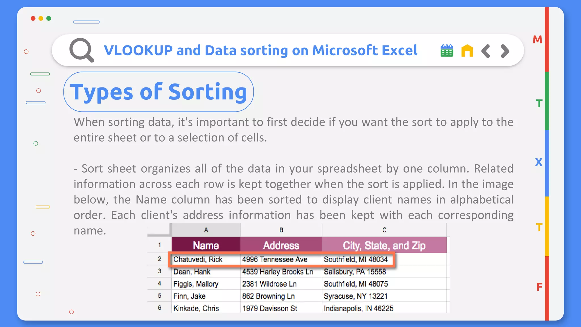Click the green window maximize dot
581x327 pixels.
point(49,18)
